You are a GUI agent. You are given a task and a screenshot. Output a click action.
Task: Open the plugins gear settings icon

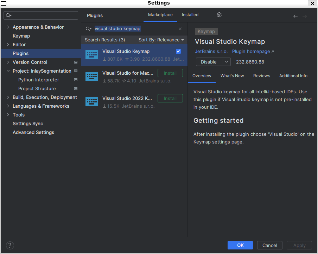pos(219,15)
